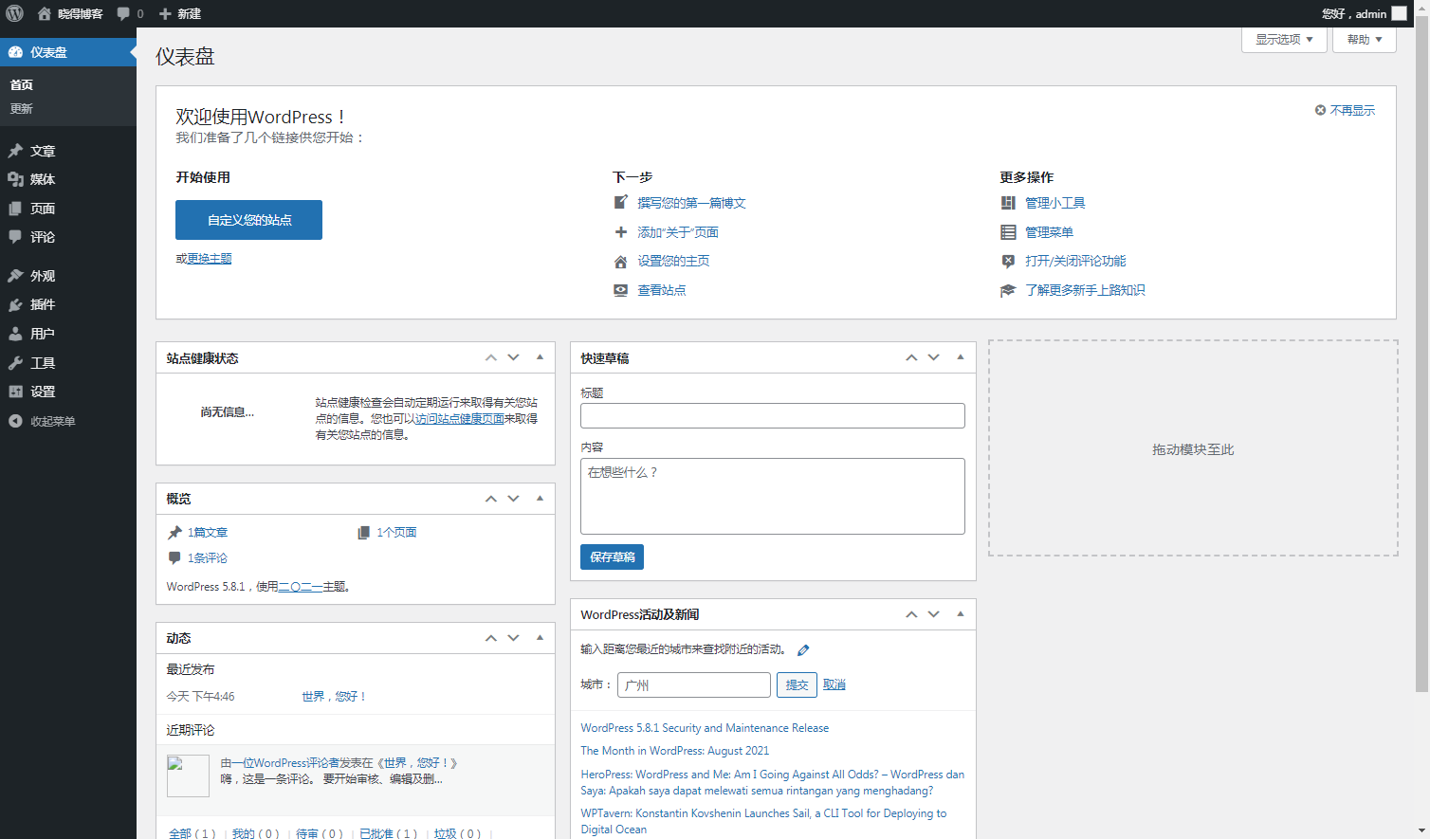Image resolution: width=1430 pixels, height=839 pixels.
Task: Filter comments by 垃圾 (0)
Action: 457,833
